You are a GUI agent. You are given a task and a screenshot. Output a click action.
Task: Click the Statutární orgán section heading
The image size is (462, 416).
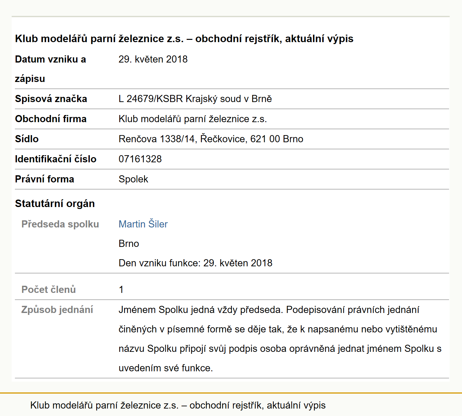point(55,203)
